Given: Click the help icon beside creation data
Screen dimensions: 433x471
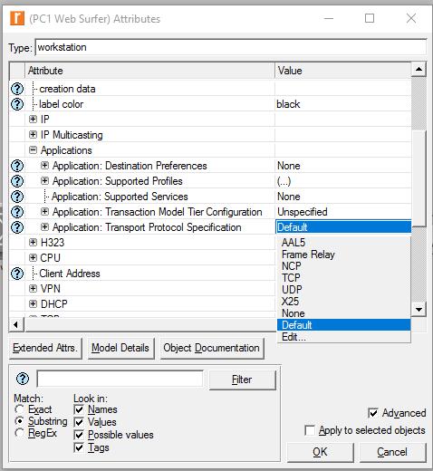Looking at the screenshot, I should tap(17, 89).
